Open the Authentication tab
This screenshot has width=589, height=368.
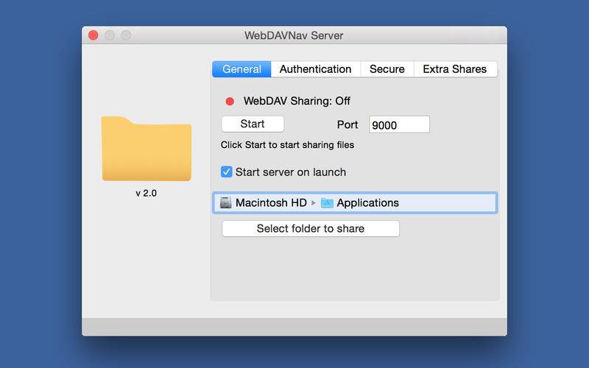[x=316, y=69]
